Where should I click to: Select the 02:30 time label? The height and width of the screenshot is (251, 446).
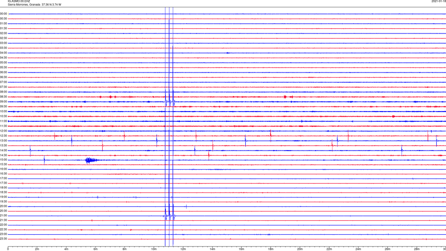(4, 38)
